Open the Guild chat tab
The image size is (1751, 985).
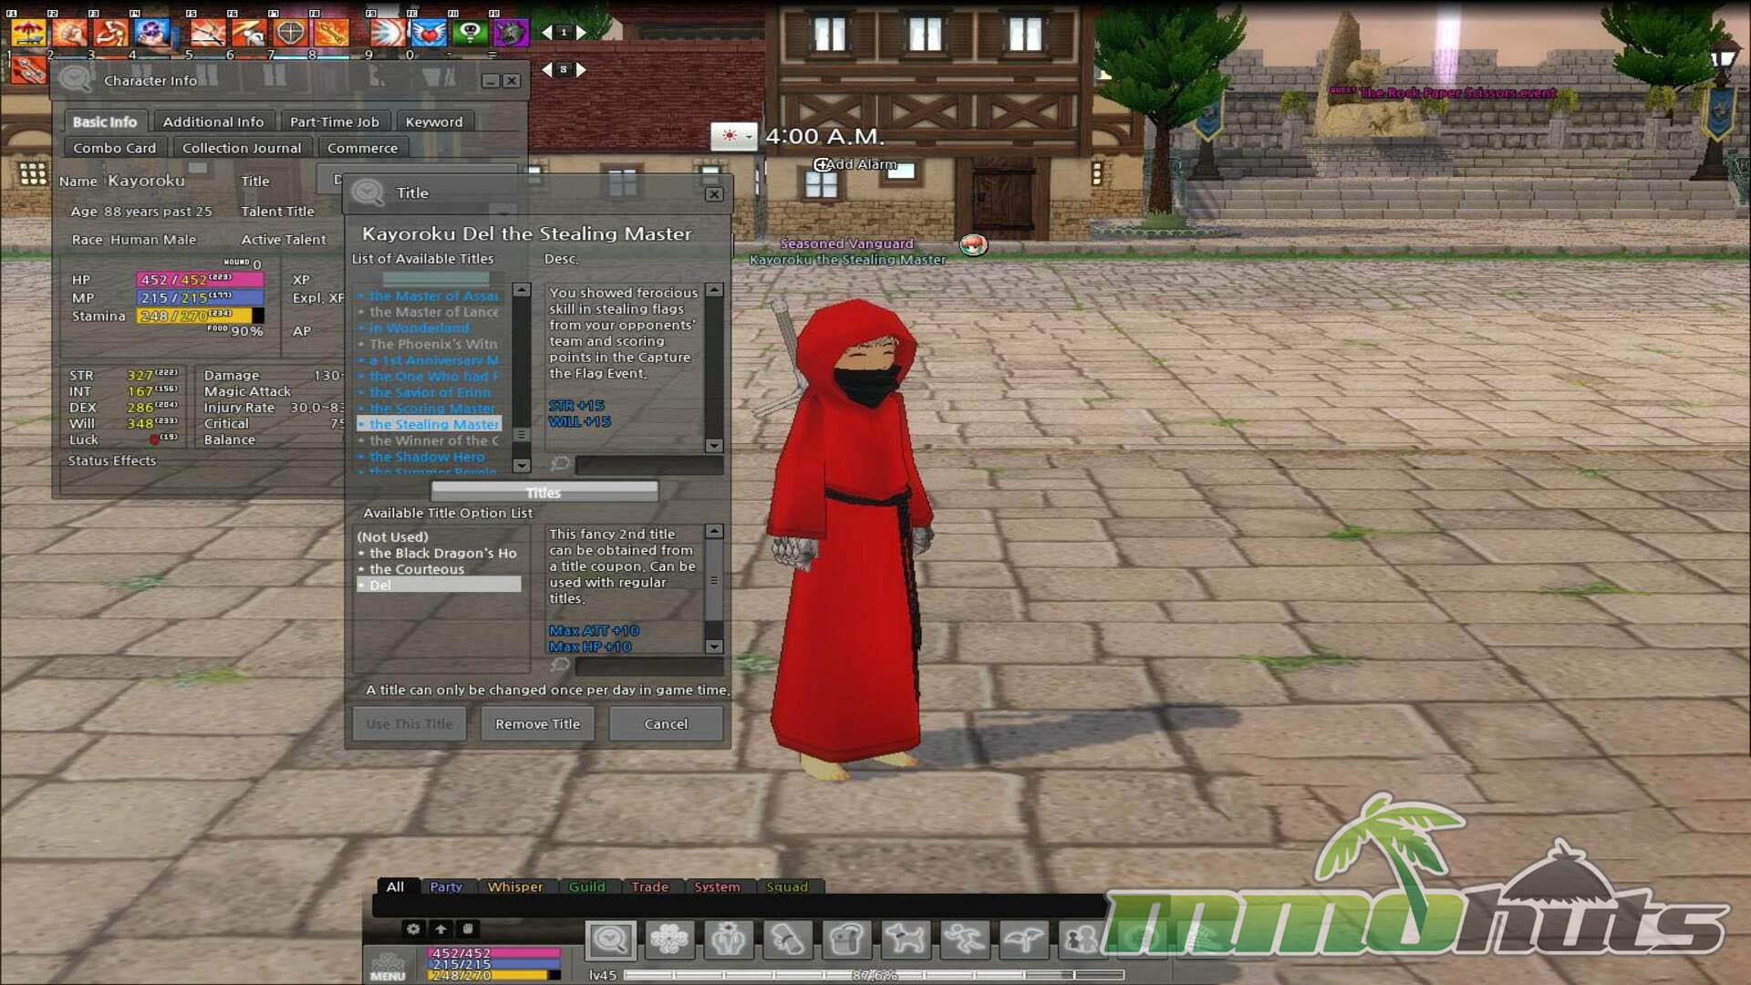click(x=586, y=886)
